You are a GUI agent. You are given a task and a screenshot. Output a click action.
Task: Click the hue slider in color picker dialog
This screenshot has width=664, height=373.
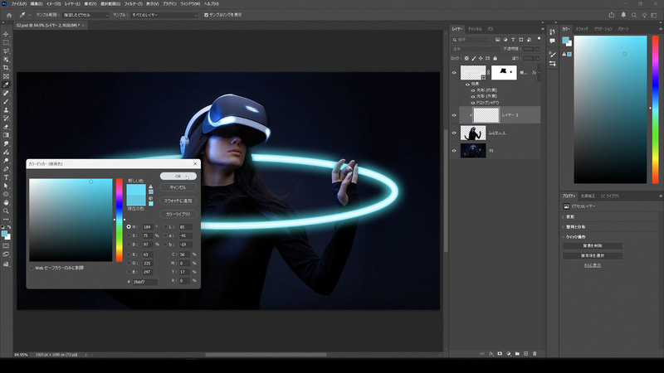(119, 220)
